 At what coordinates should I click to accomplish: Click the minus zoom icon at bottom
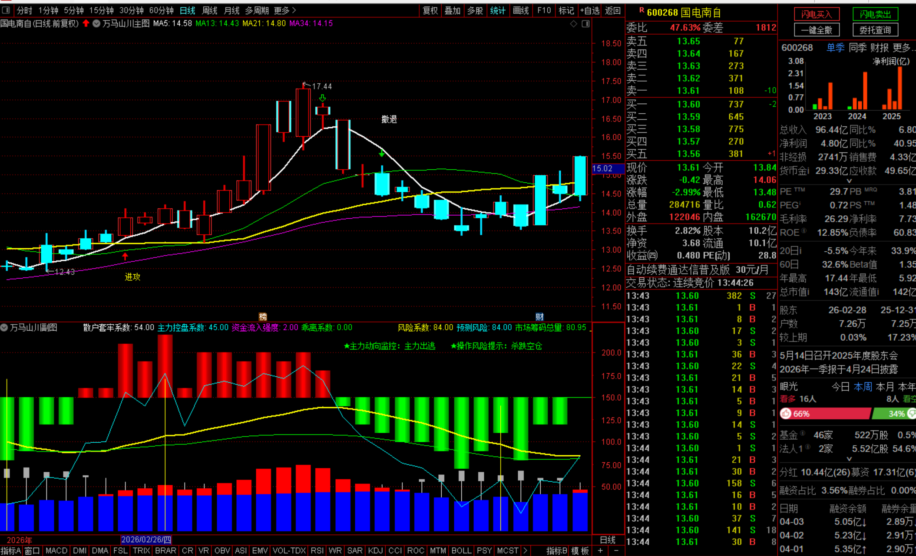pyautogui.click(x=616, y=550)
